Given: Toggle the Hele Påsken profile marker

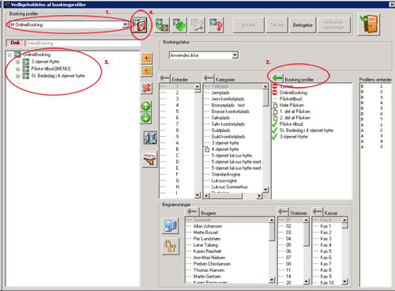Looking at the screenshot, I should [275, 105].
